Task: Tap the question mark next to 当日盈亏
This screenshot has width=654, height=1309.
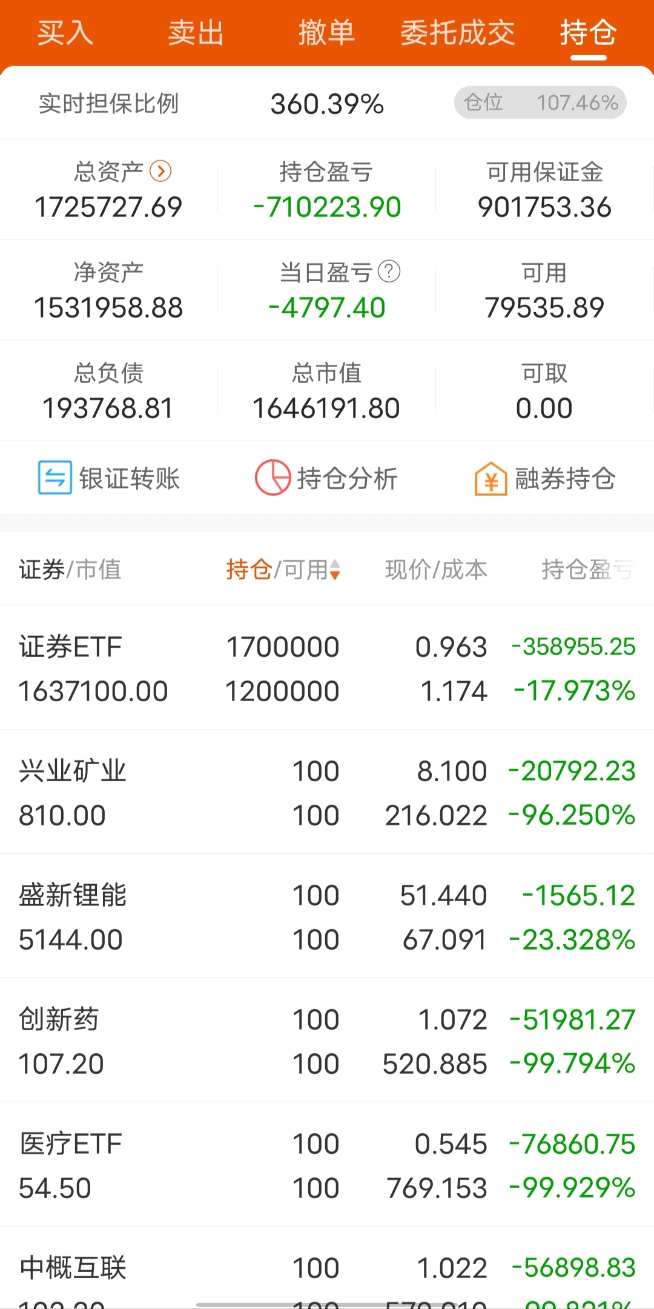Action: pos(389,271)
